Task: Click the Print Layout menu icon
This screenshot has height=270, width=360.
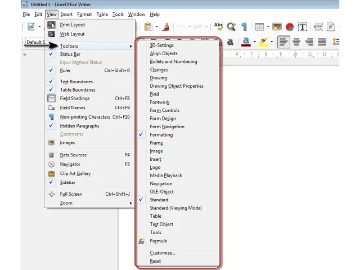Action: (x=52, y=25)
